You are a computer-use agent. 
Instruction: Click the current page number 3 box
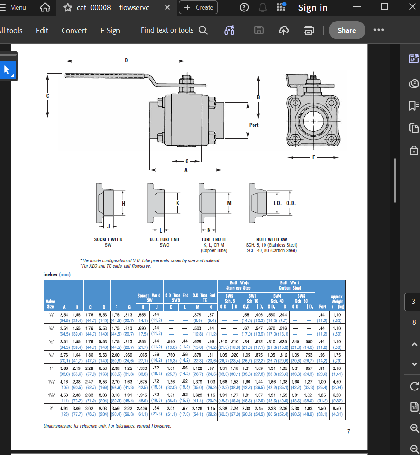pos(413,302)
